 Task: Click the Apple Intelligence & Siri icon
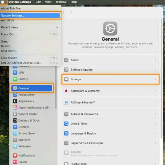pos(15,107)
